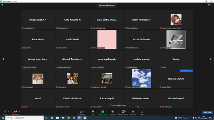
Task: Click the taskbar clock
Action: pyautogui.click(x=204, y=118)
